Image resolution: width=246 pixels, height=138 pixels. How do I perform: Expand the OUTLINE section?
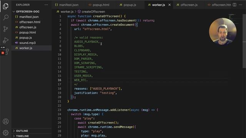click(x=22, y=131)
